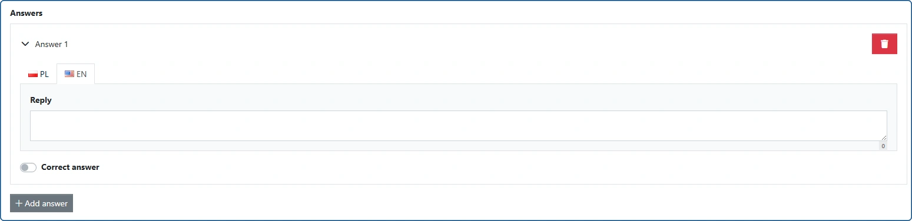912x221 pixels.
Task: Select the EN language tab
Action: tap(75, 74)
